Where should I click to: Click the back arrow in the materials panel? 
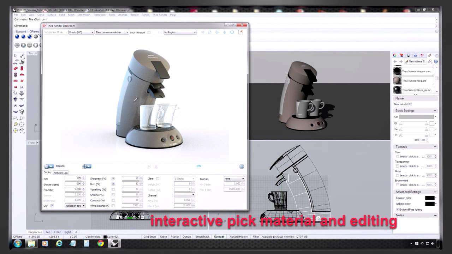tap(395, 61)
